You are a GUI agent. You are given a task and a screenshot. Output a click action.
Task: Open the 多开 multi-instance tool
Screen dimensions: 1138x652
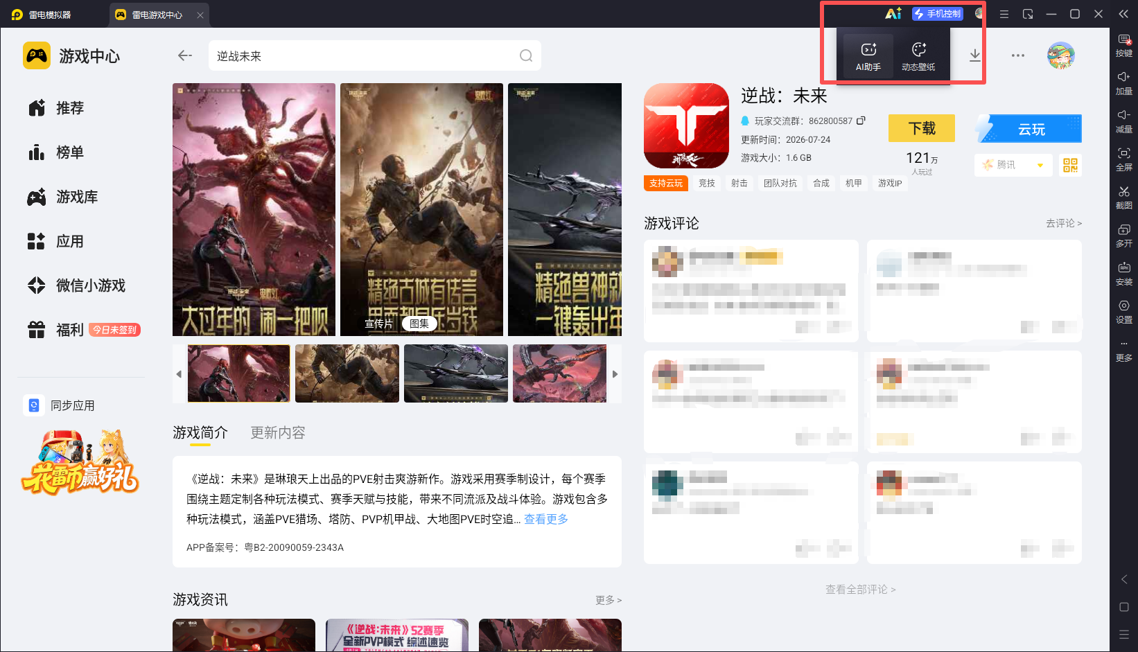coord(1123,236)
